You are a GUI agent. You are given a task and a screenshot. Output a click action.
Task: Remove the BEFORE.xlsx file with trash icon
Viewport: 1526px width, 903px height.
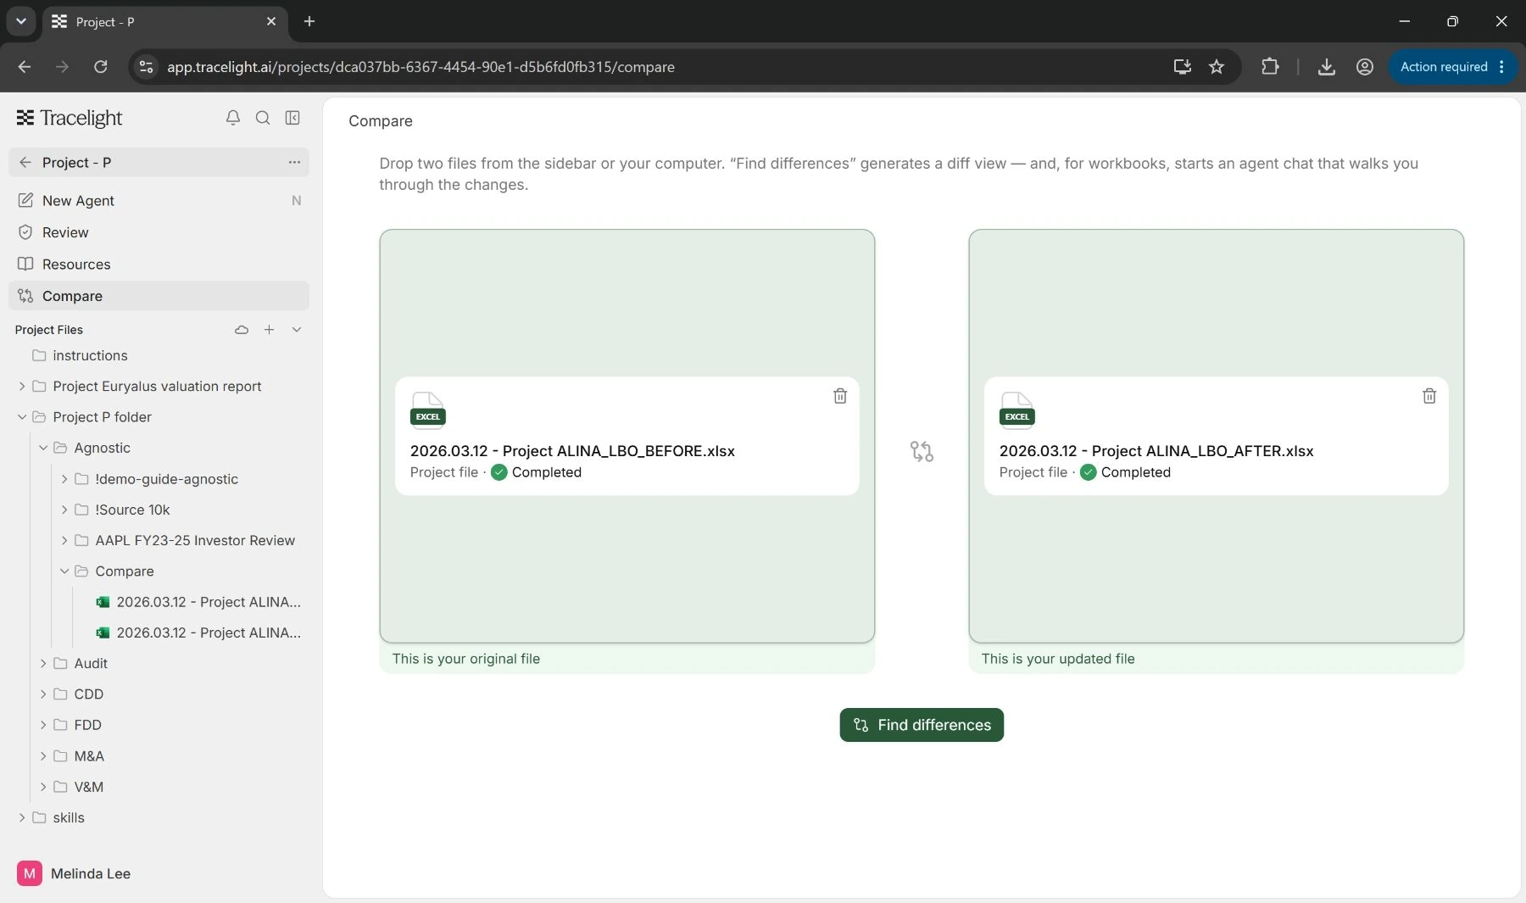tap(840, 396)
